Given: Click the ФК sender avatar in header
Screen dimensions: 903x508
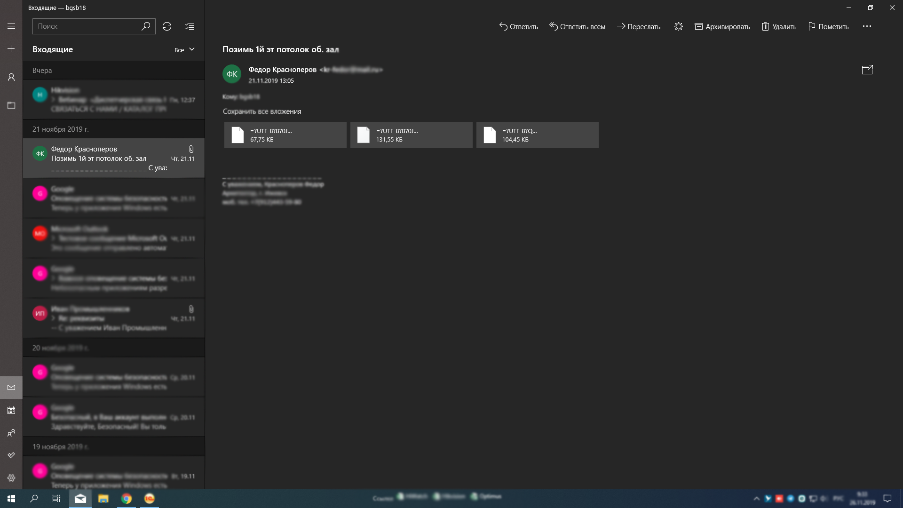Looking at the screenshot, I should (232, 74).
